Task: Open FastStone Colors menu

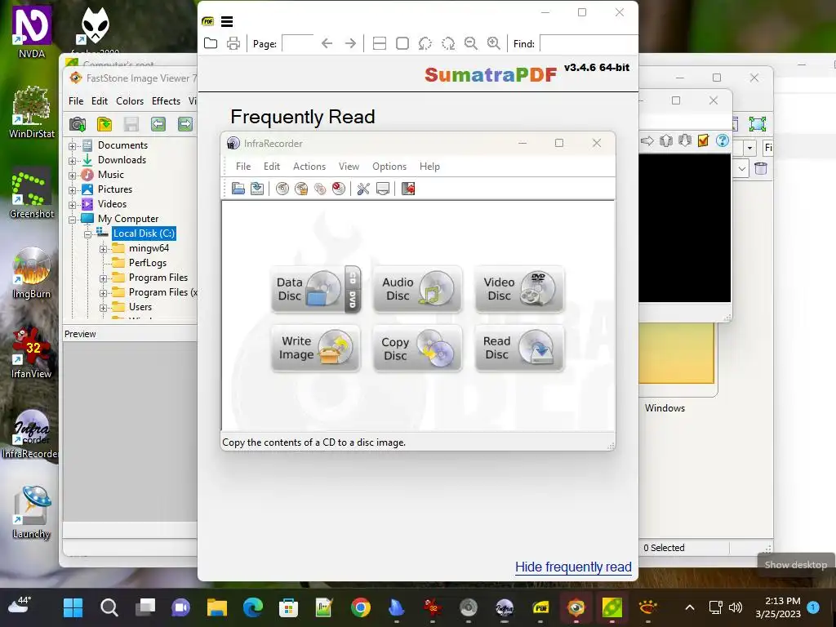Action: point(130,100)
